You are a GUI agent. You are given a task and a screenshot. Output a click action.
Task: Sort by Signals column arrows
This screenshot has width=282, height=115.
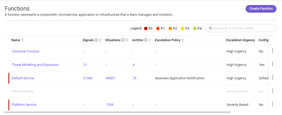[100, 40]
